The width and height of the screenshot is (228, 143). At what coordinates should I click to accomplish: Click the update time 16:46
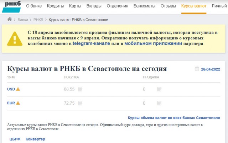pyautogui.click(x=11, y=77)
